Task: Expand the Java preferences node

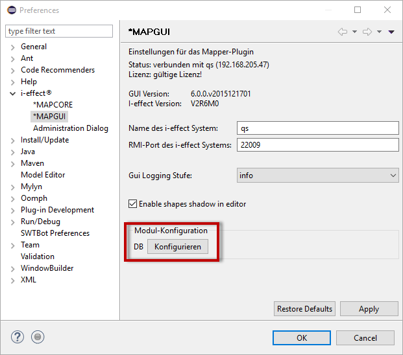Action: 13,152
